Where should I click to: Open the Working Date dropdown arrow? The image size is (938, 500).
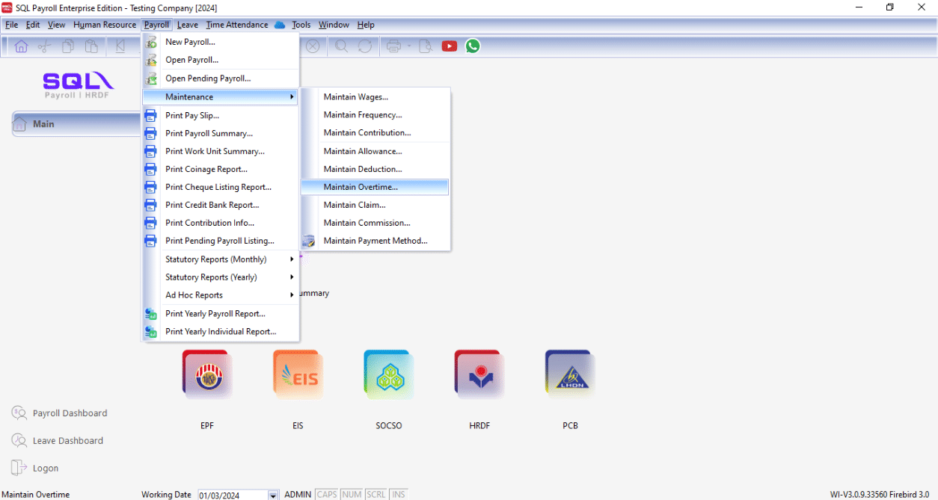coord(273,496)
